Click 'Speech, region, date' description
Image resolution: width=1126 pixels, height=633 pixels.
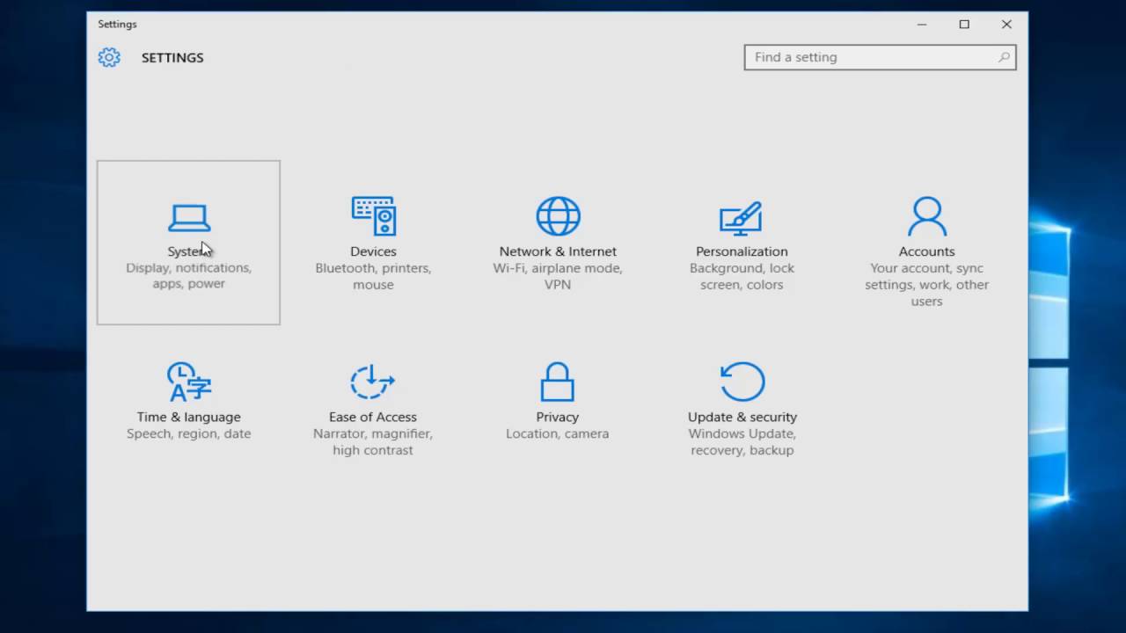pyautogui.click(x=188, y=433)
